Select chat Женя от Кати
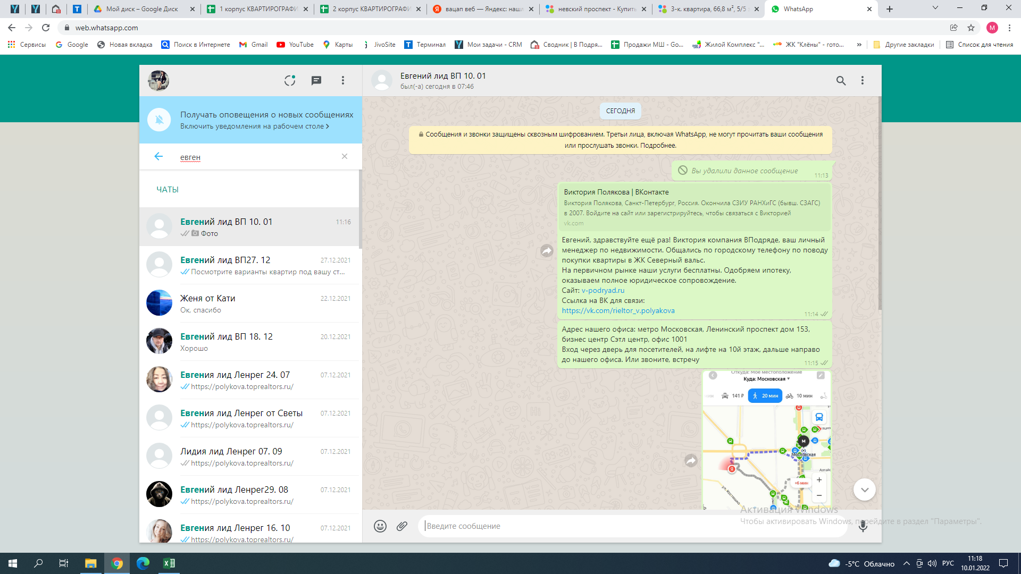The height and width of the screenshot is (574, 1021). coord(250,303)
